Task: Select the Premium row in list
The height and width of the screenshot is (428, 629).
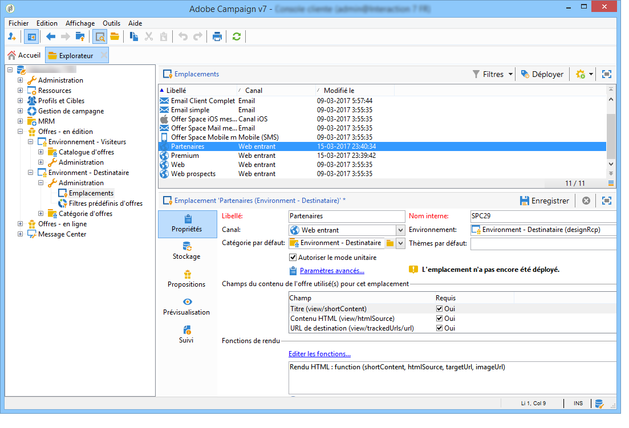Action: pos(382,156)
